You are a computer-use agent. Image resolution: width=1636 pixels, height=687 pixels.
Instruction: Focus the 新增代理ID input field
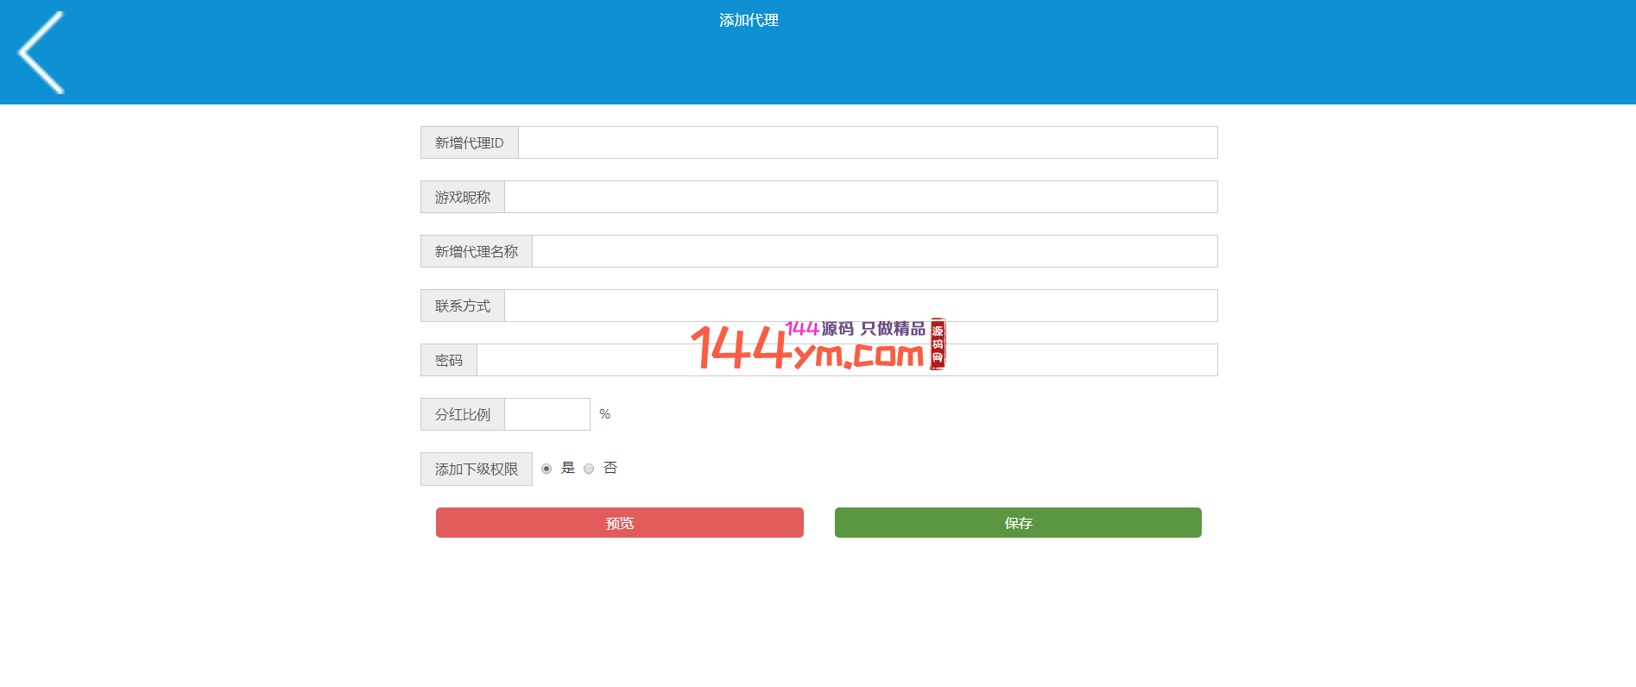pos(867,142)
